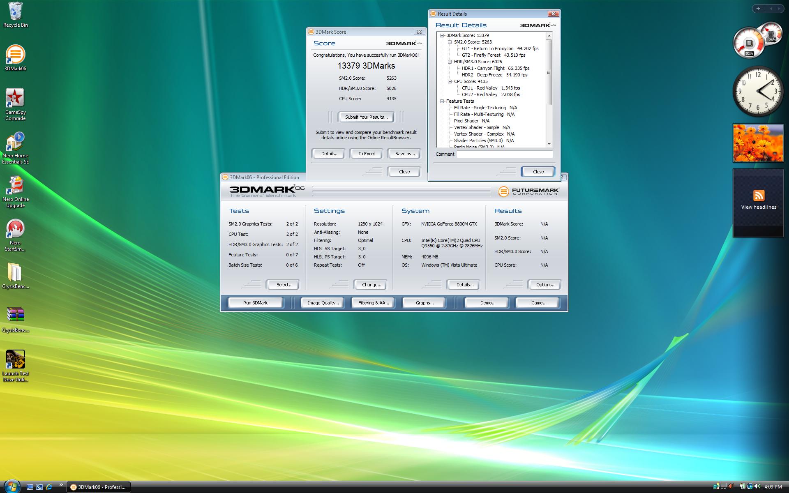Launch Internet Explorer from Quick Launch
Image resolution: width=789 pixels, height=493 pixels.
click(49, 487)
